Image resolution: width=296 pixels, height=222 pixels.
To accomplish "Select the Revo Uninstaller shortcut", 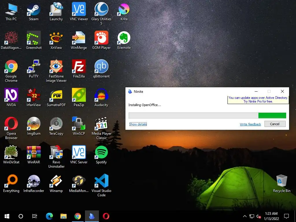I will click(56, 157).
